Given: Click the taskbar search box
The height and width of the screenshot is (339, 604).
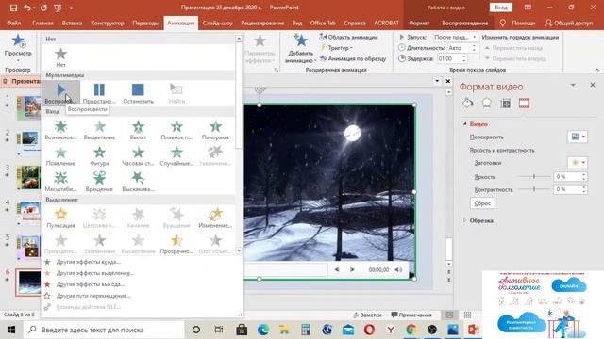Looking at the screenshot, I should (x=104, y=330).
